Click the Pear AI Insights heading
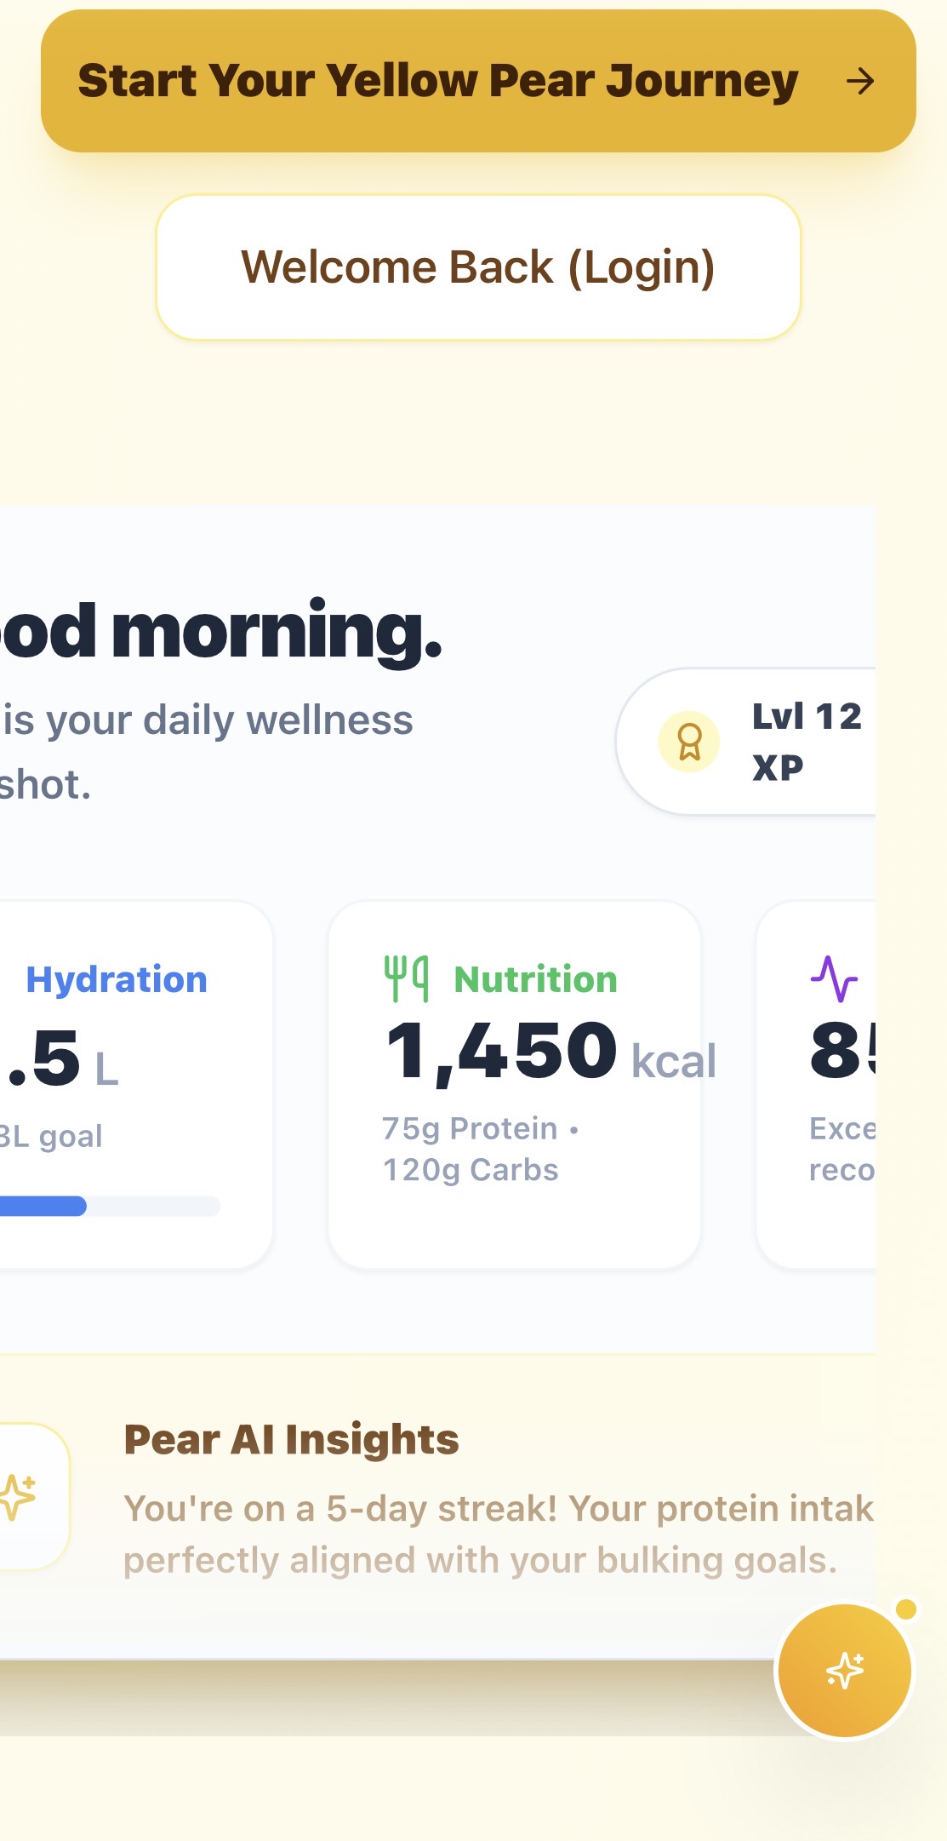The image size is (947, 1841). pyautogui.click(x=291, y=1440)
